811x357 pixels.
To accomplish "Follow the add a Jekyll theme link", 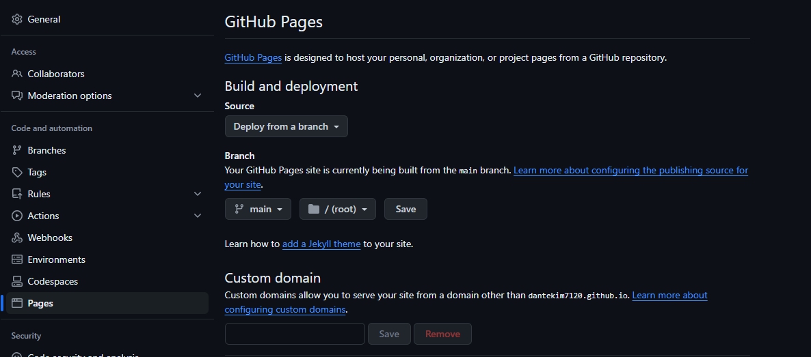I will [x=321, y=244].
